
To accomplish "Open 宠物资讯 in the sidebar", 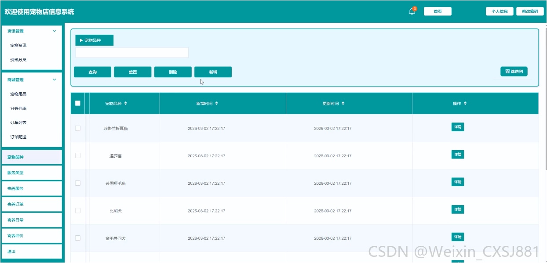I will [18, 45].
